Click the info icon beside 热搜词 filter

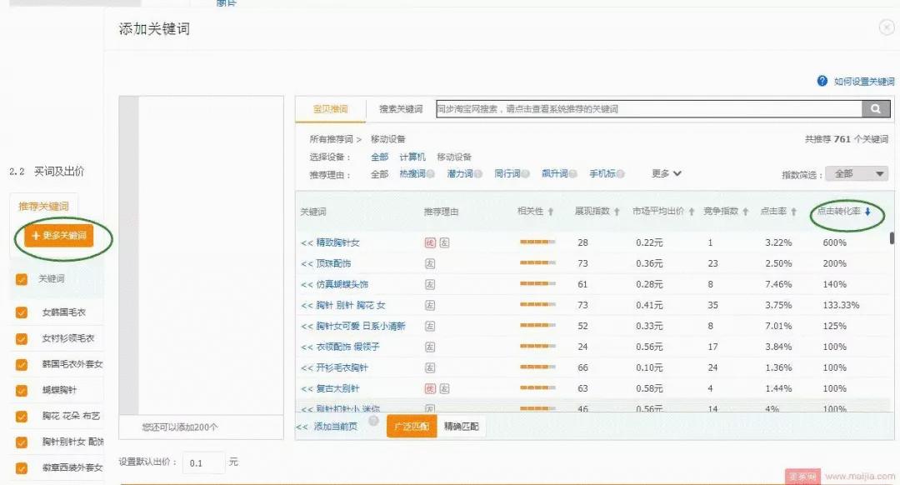coord(430,174)
